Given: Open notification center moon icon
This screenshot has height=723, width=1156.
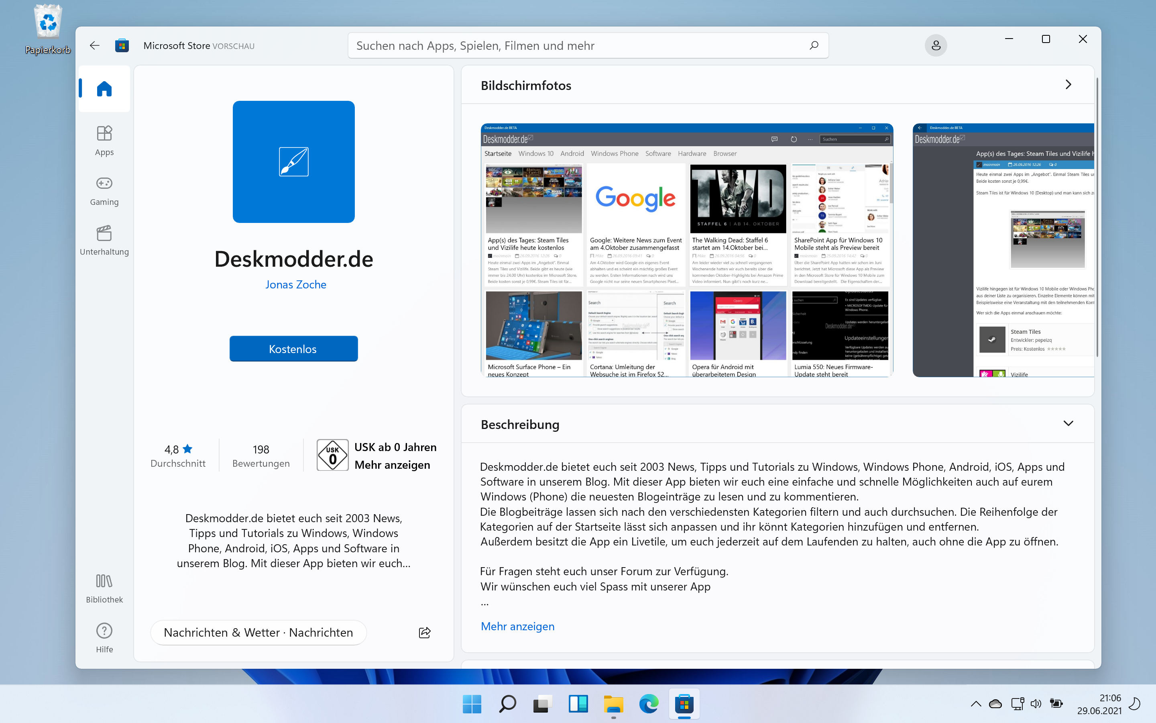Looking at the screenshot, I should pos(1134,703).
